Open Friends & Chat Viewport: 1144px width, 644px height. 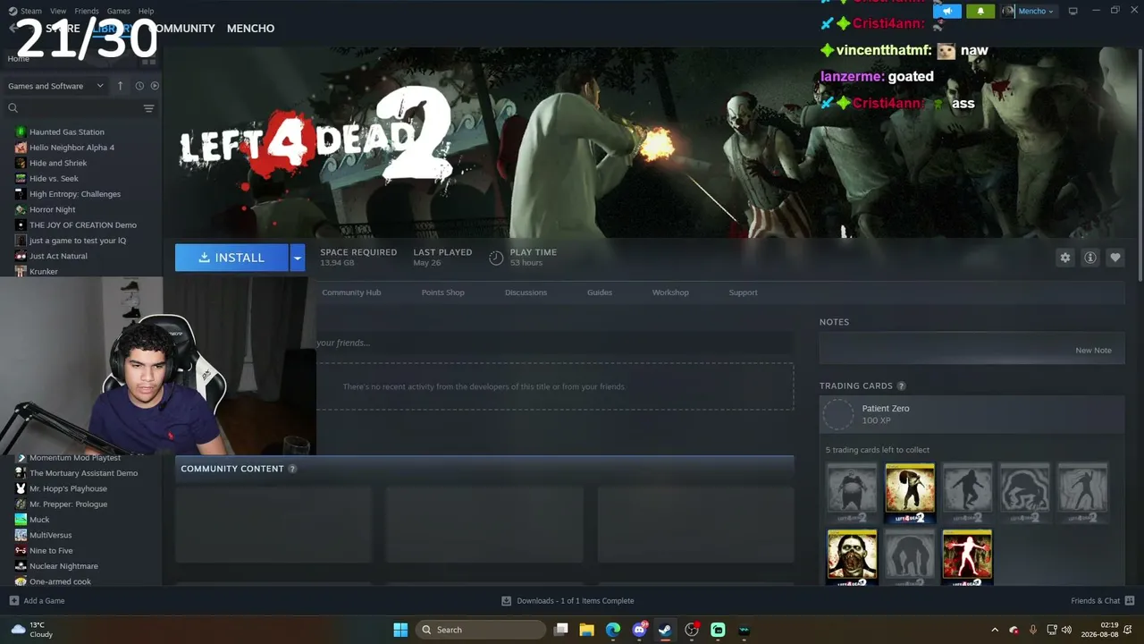pyautogui.click(x=1102, y=601)
